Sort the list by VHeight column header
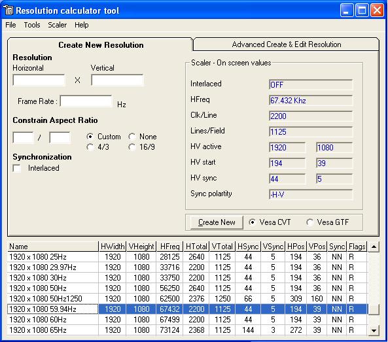 pyautogui.click(x=141, y=247)
